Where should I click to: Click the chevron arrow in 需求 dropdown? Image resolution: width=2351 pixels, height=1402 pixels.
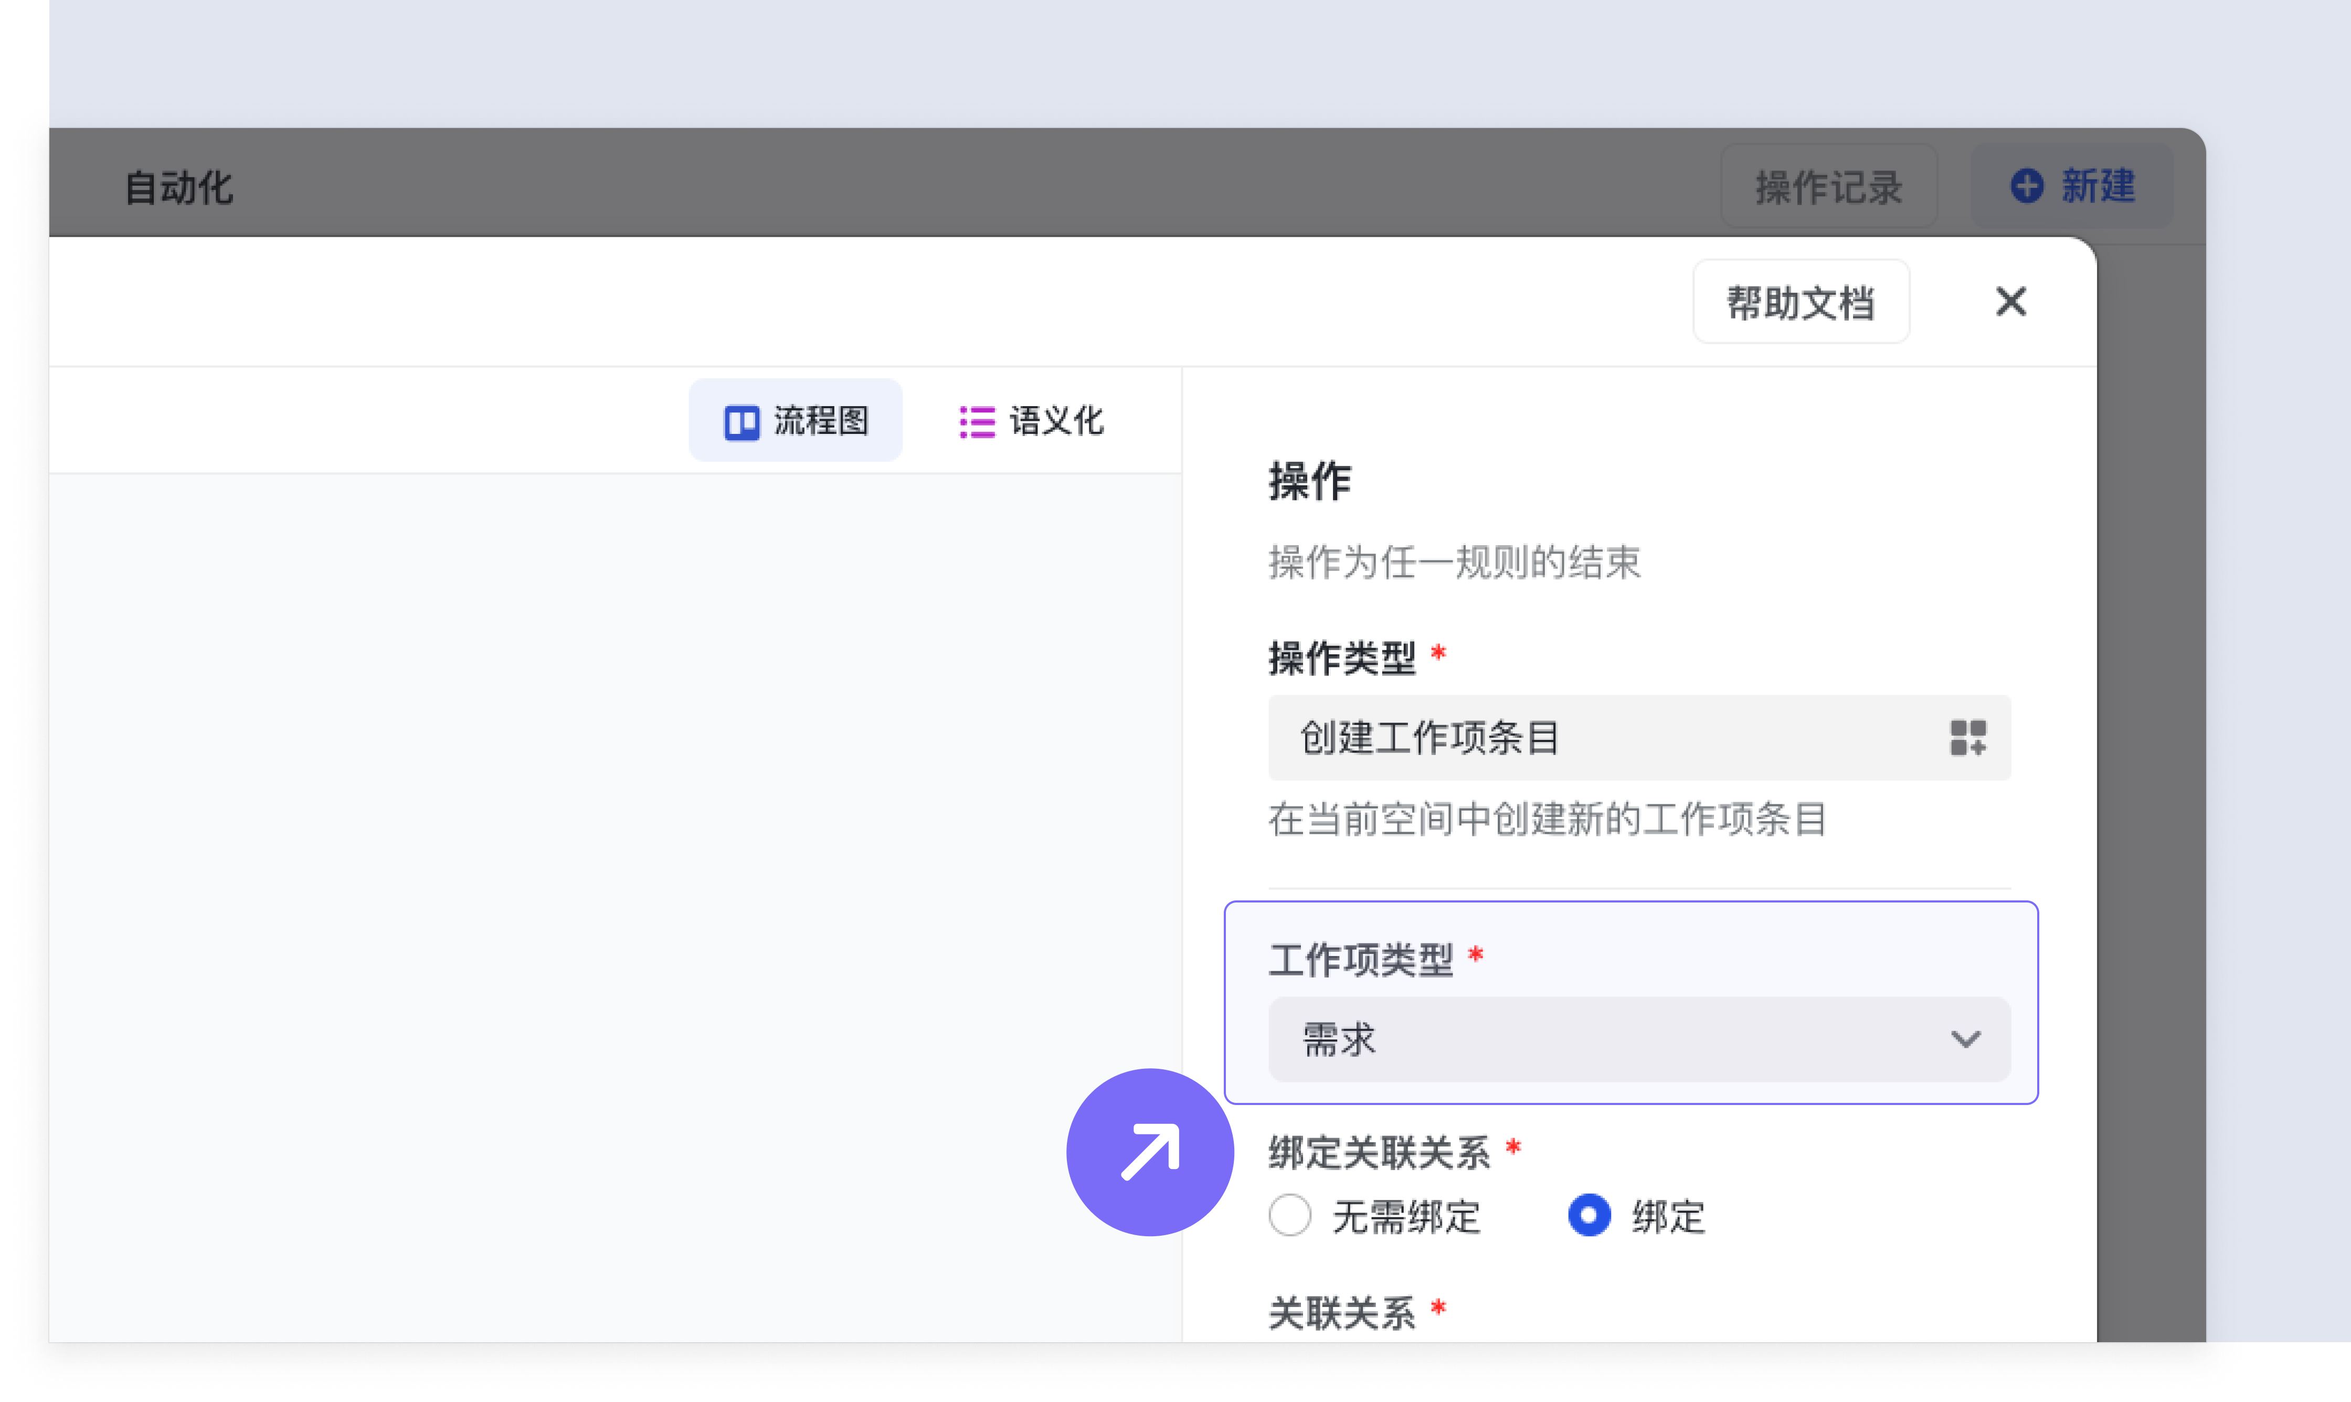[1965, 1039]
